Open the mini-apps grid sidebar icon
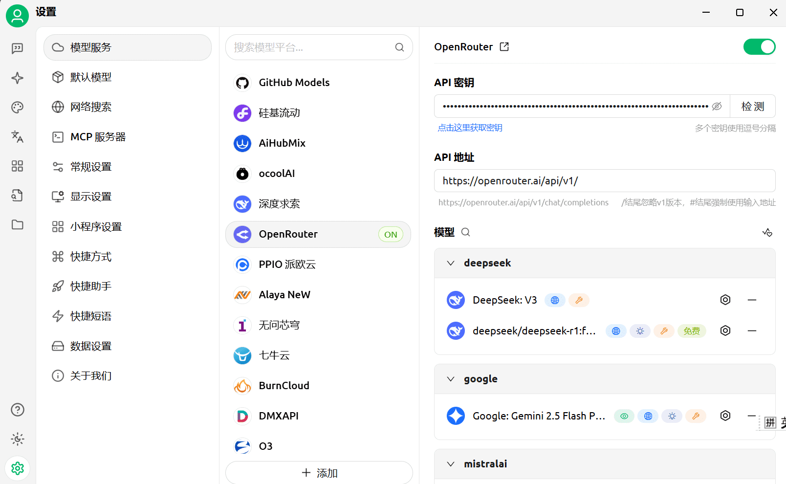 click(x=17, y=166)
